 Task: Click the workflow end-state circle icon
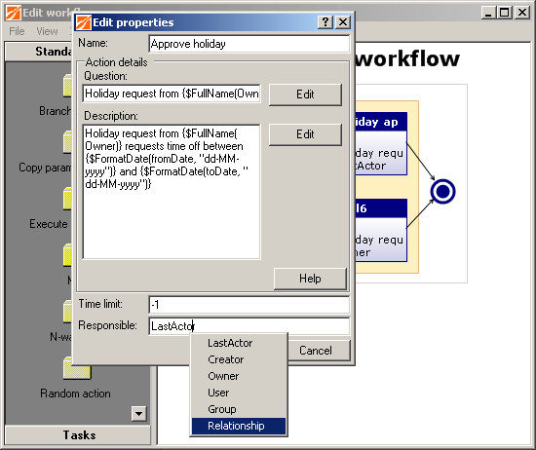pyautogui.click(x=442, y=191)
